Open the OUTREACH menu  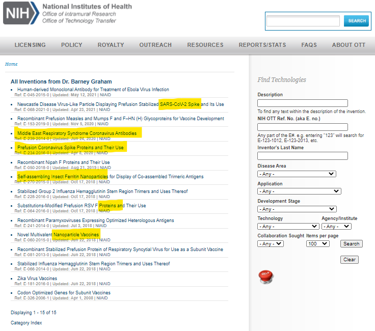pyautogui.click(x=155, y=45)
